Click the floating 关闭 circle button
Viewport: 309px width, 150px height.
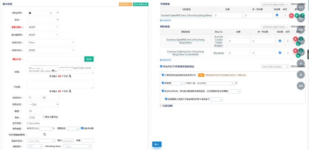click(301, 7)
